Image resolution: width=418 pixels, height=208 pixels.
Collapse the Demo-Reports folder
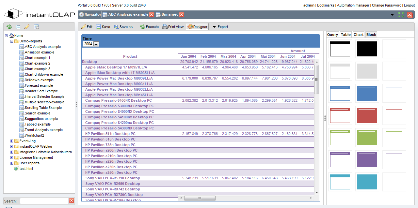[x=12, y=41]
